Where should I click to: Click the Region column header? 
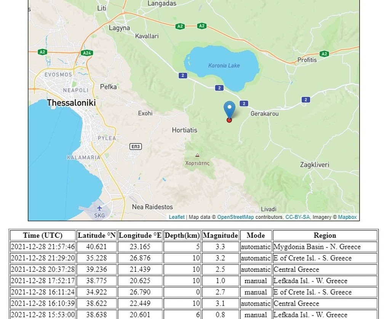click(x=325, y=235)
